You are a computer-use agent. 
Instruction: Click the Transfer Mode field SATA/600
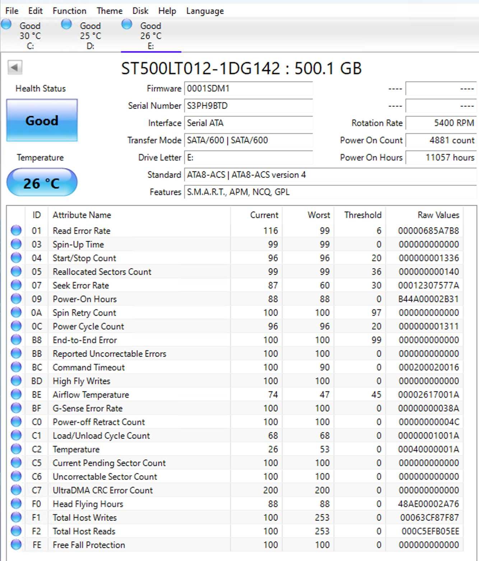coord(248,140)
